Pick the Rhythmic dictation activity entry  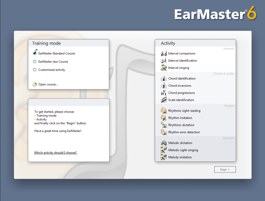pos(181,125)
